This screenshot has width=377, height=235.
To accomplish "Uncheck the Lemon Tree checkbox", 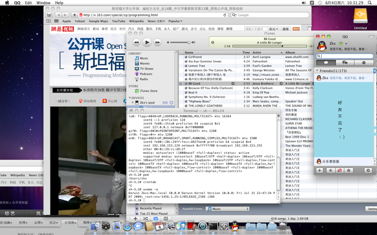I will click(186, 66).
